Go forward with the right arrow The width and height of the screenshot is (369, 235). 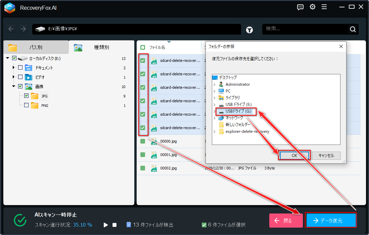pyautogui.click(x=23, y=29)
